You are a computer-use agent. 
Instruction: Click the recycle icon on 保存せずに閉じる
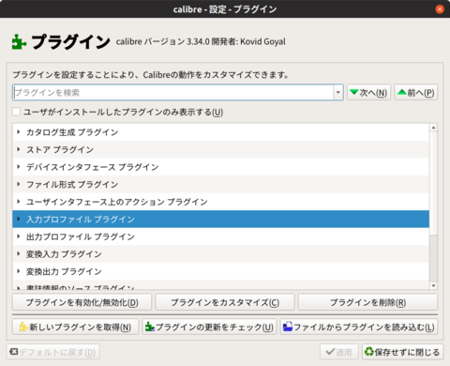[x=369, y=352]
